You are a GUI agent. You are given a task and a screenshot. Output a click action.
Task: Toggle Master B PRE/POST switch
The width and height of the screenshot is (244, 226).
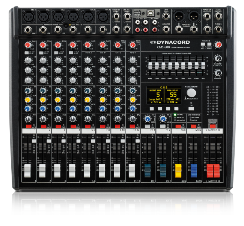(x=203, y=44)
